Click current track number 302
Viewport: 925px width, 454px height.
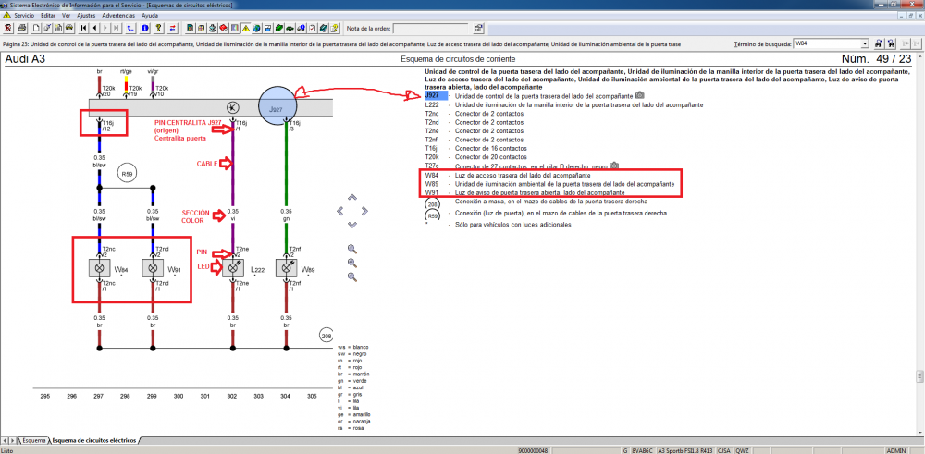pos(232,397)
